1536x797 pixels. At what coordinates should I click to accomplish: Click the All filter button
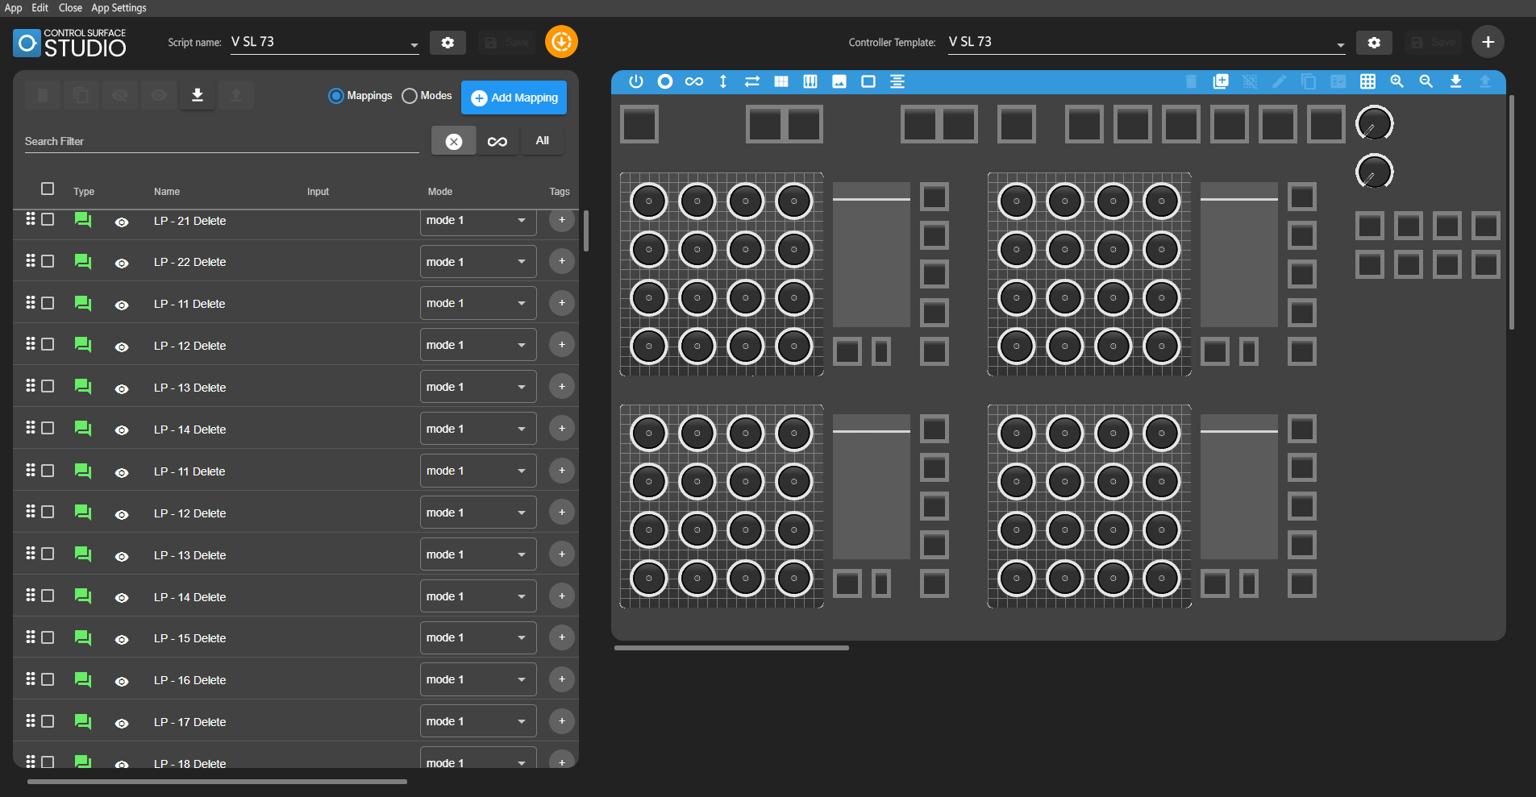pyautogui.click(x=542, y=141)
